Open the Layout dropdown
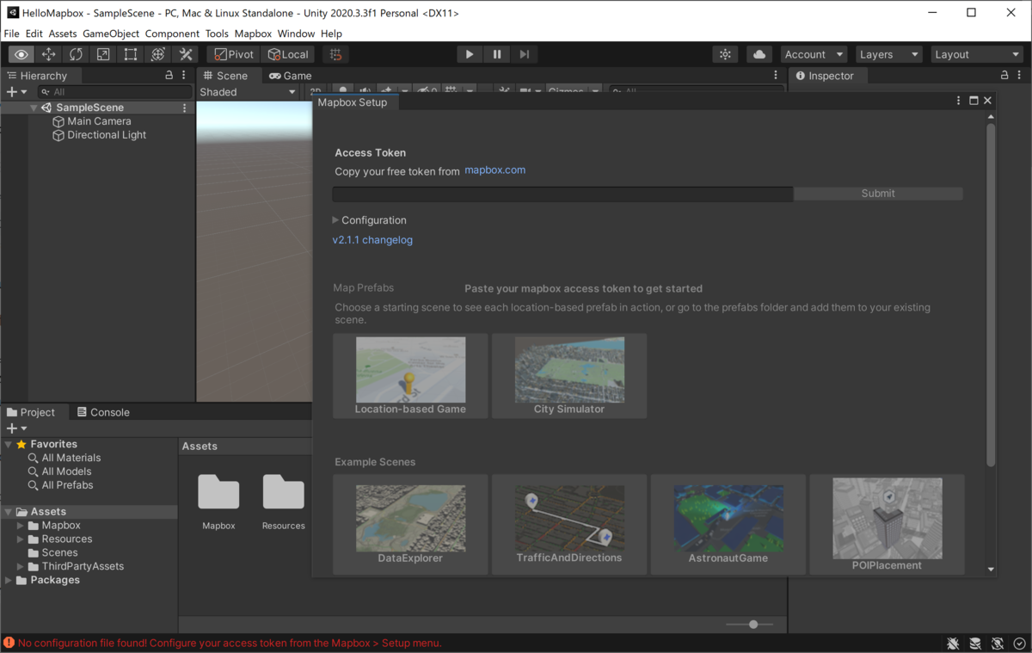Screen dimensions: 1032x653 (977, 54)
